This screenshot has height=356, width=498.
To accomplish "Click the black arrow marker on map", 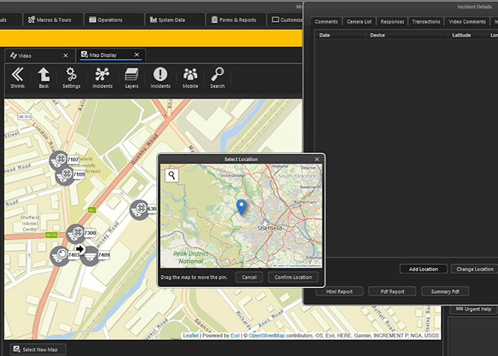I will (80, 249).
